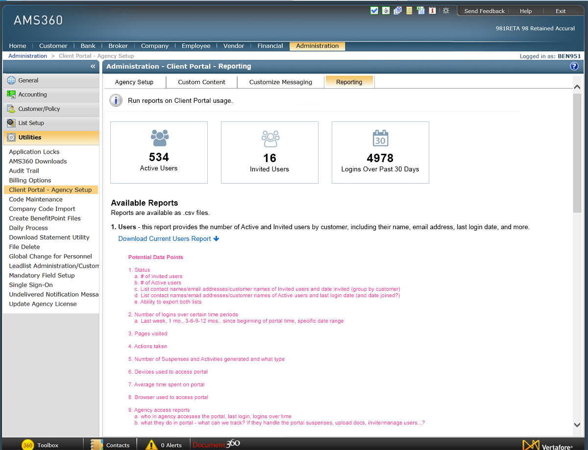Open the Customer menu
The image size is (588, 450).
(x=53, y=46)
